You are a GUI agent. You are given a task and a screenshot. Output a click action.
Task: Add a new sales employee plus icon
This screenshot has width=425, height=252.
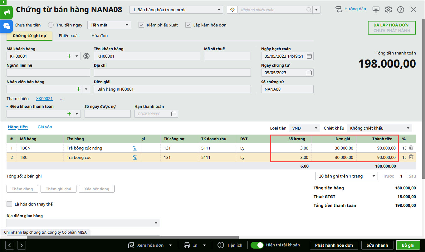pyautogui.click(x=79, y=89)
